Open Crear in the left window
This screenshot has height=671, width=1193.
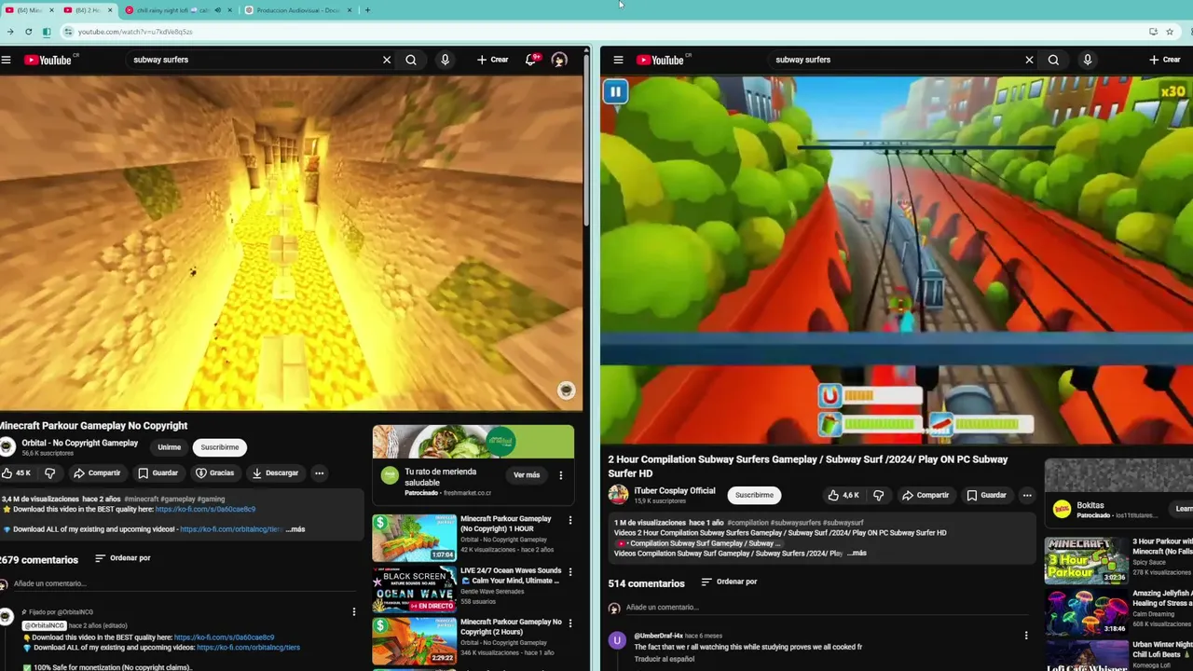click(x=492, y=60)
